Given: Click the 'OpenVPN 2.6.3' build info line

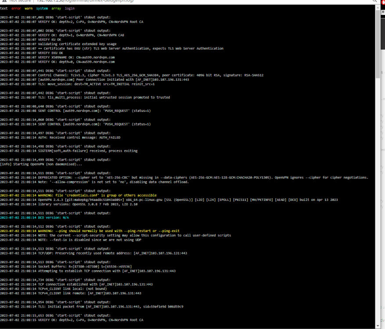Looking at the screenshot, I should pos(169,200).
